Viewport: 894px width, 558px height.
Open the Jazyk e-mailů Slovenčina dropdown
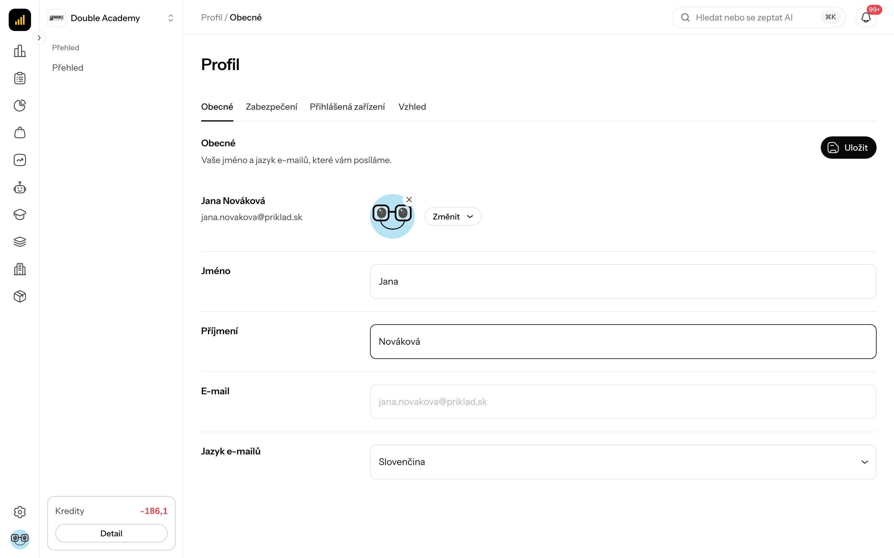pos(623,462)
